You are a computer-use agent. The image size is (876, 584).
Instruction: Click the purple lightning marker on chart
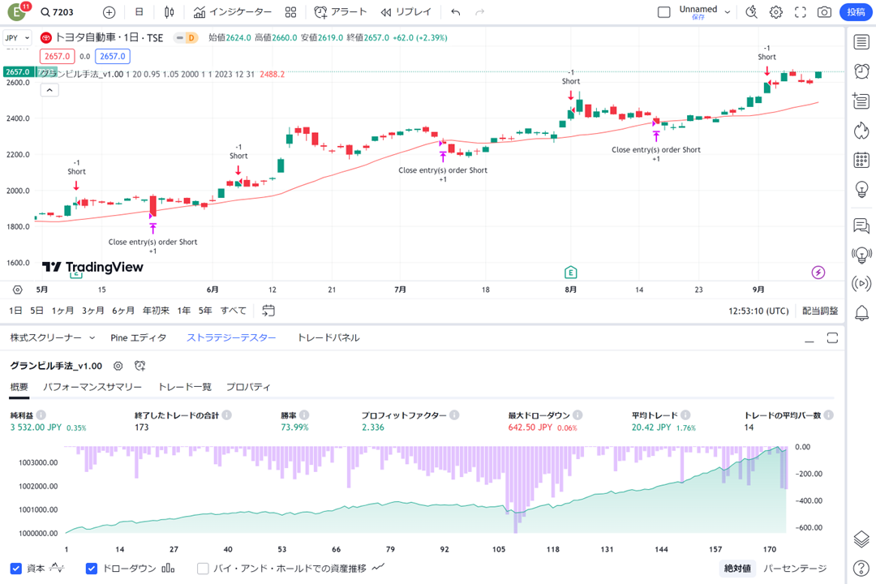tap(818, 273)
